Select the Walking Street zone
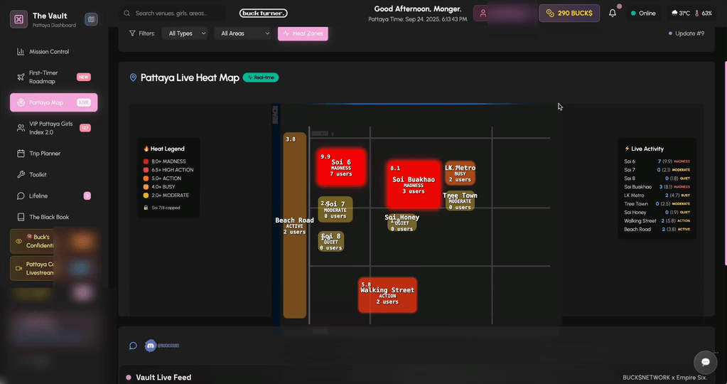This screenshot has height=384, width=727. tap(387, 295)
